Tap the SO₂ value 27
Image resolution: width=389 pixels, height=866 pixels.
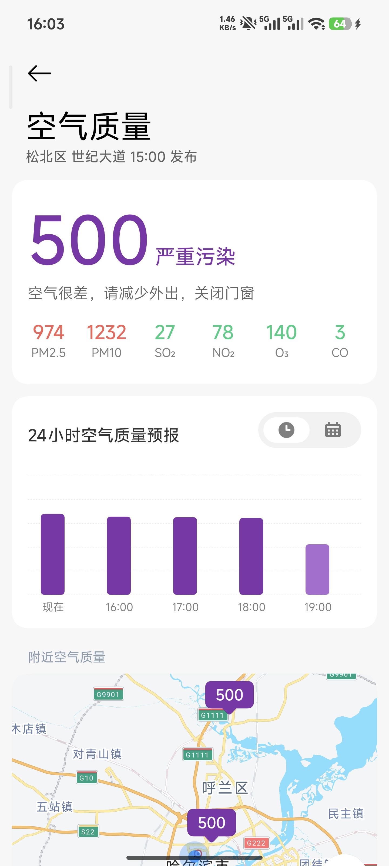point(165,332)
